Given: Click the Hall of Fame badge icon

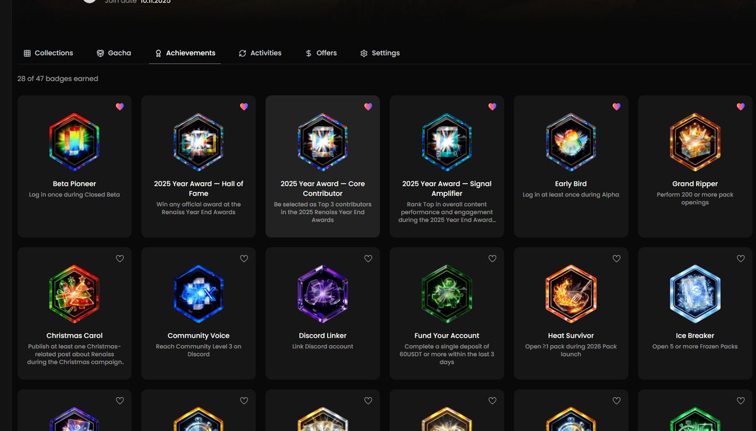Looking at the screenshot, I should click(198, 141).
